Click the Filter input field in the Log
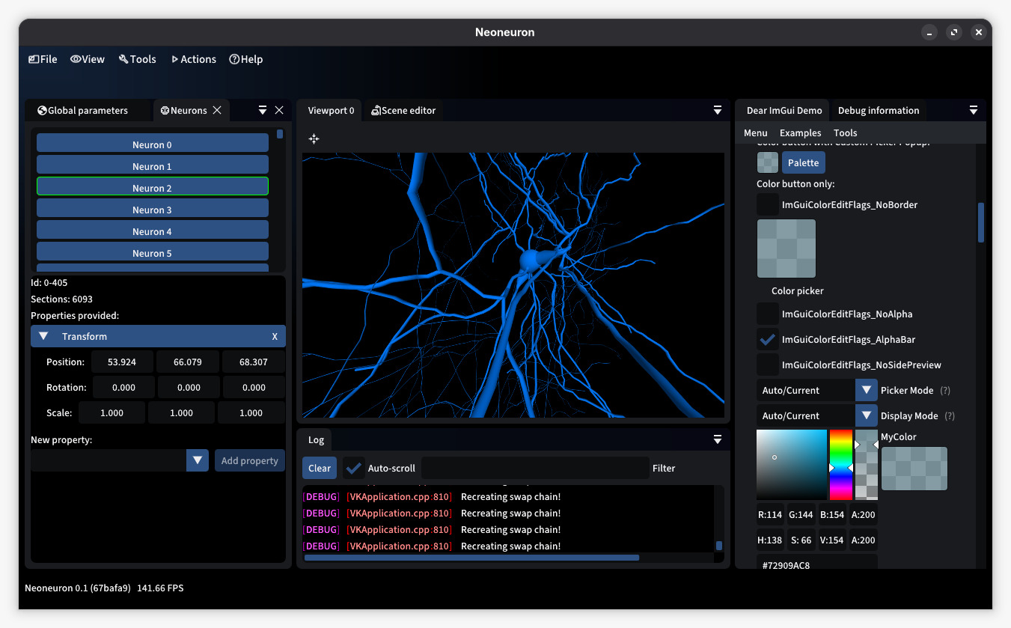Screen dimensions: 1011x628 535,468
